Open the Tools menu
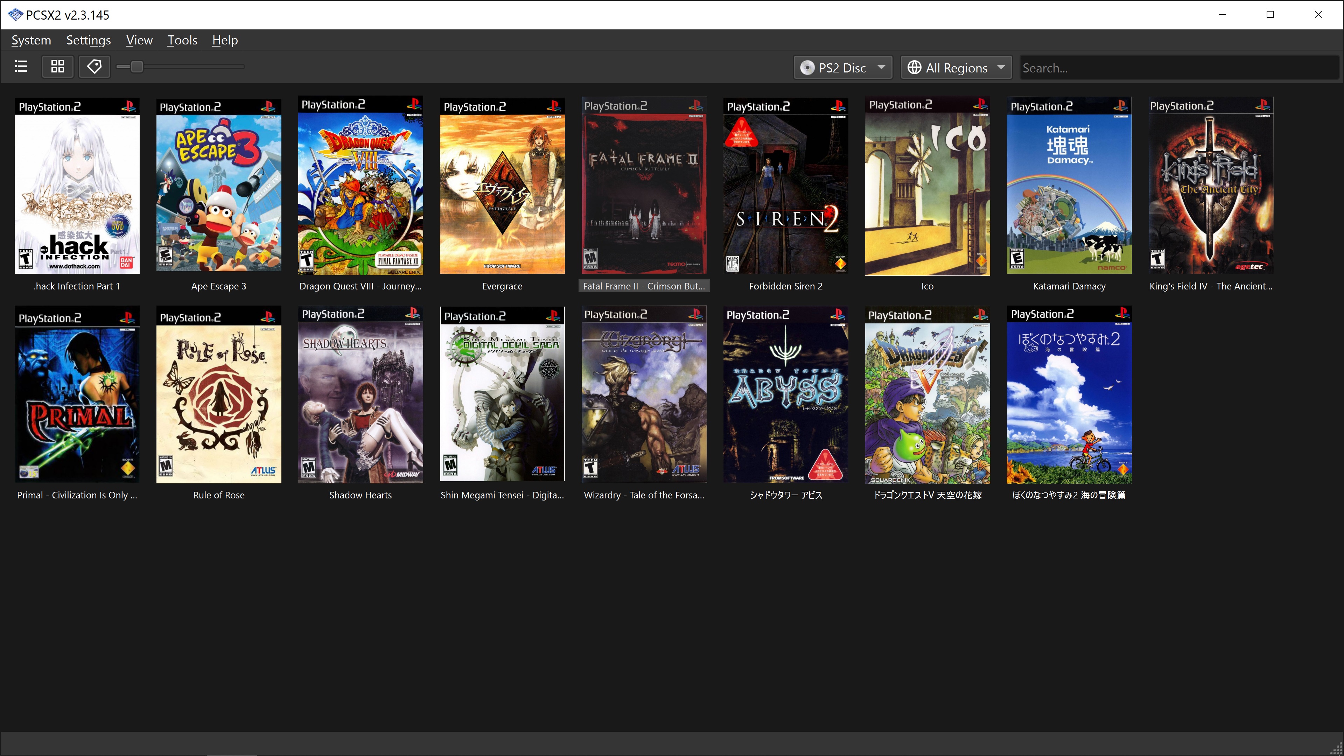Screen dimensions: 1344x756 (x=182, y=40)
